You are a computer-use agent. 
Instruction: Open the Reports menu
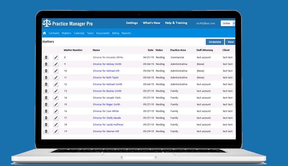point(126,33)
